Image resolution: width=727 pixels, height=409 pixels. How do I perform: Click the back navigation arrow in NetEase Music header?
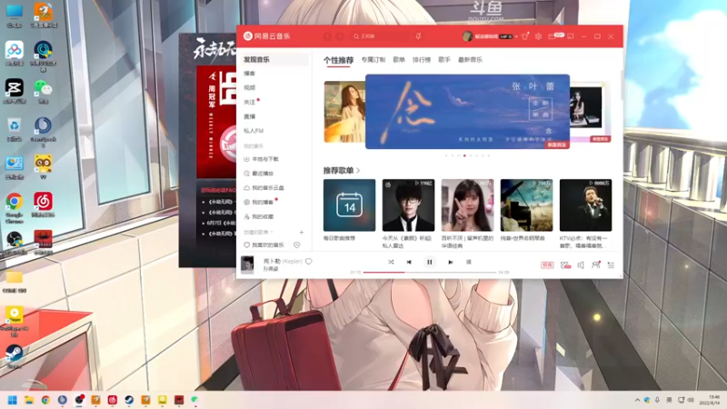(327, 36)
